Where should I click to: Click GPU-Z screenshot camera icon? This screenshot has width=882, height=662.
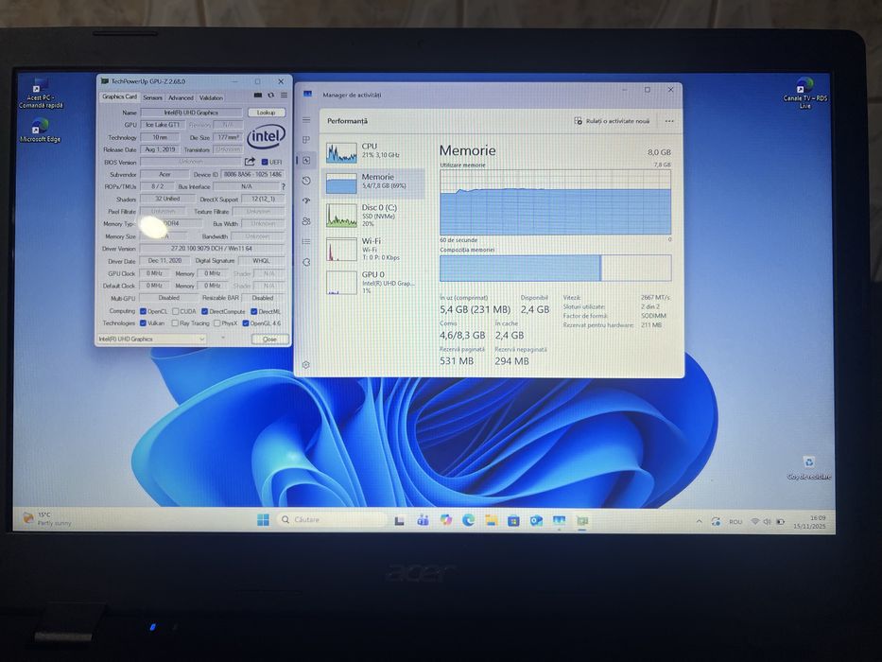pyautogui.click(x=258, y=96)
